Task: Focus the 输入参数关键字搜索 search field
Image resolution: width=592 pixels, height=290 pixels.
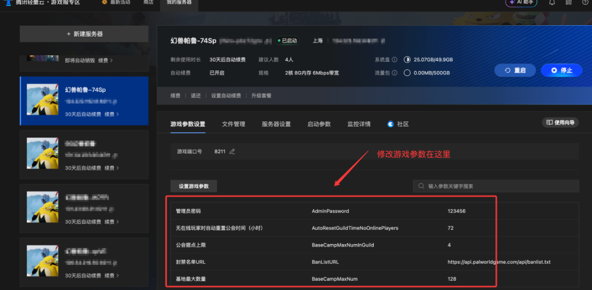Action: pyautogui.click(x=496, y=186)
